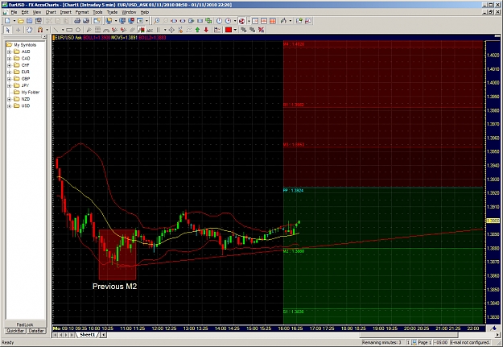This screenshot has height=347, width=503.
Task: Insert red down arrow marker
Action: click(x=206, y=30)
